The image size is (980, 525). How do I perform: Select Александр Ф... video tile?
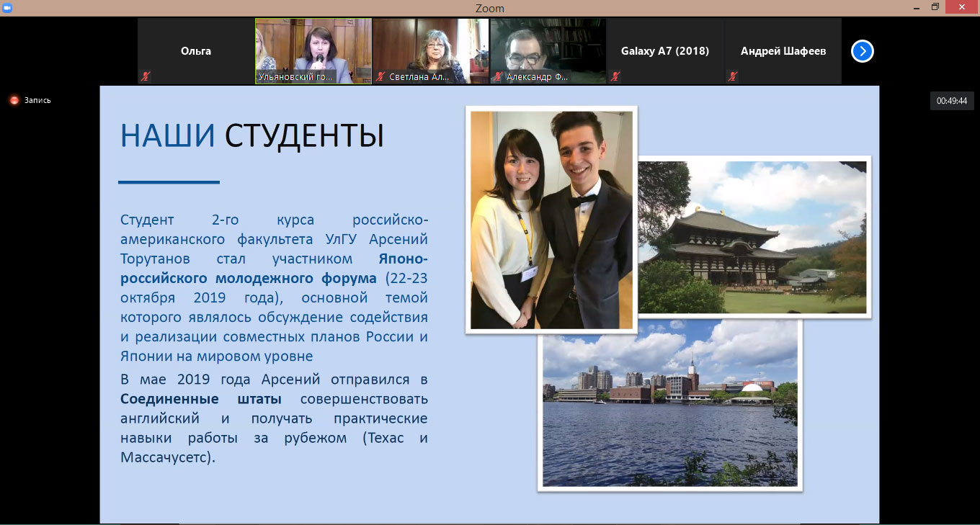click(548, 51)
